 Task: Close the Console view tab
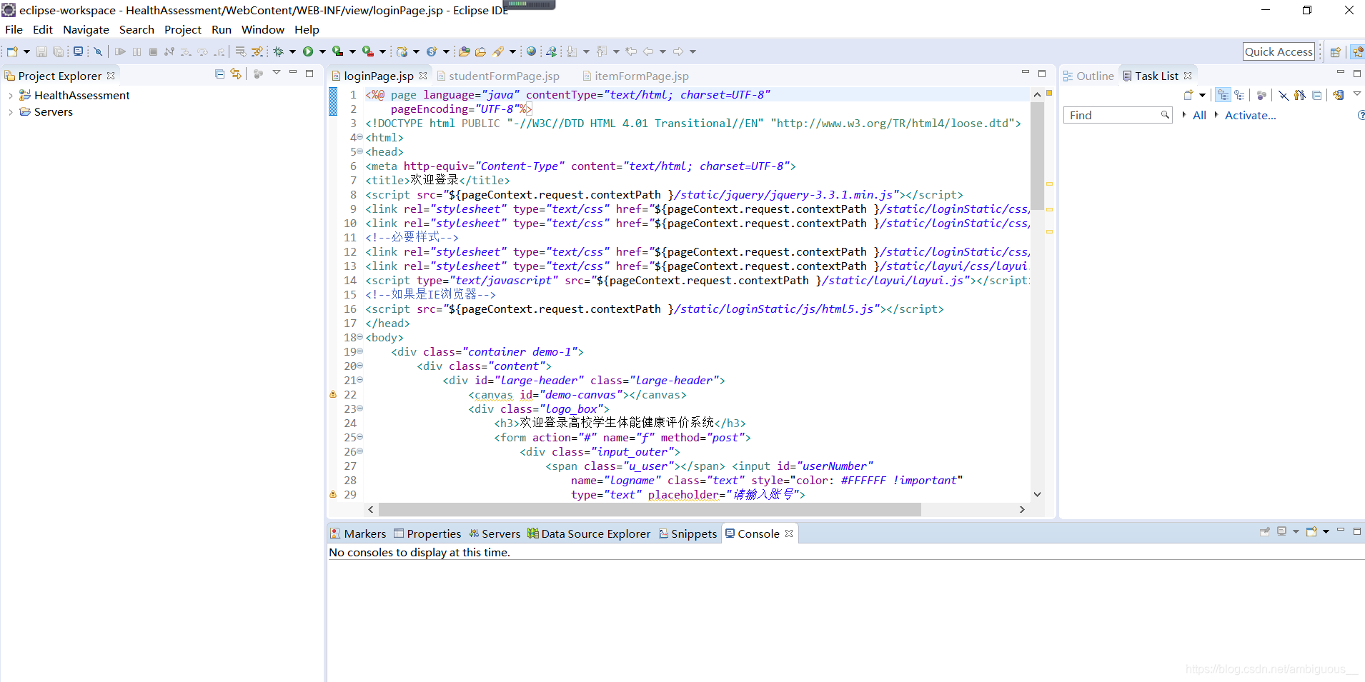click(x=789, y=533)
